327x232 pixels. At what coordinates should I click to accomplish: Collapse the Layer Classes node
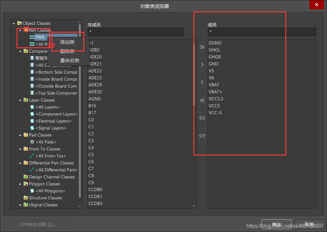(20, 100)
